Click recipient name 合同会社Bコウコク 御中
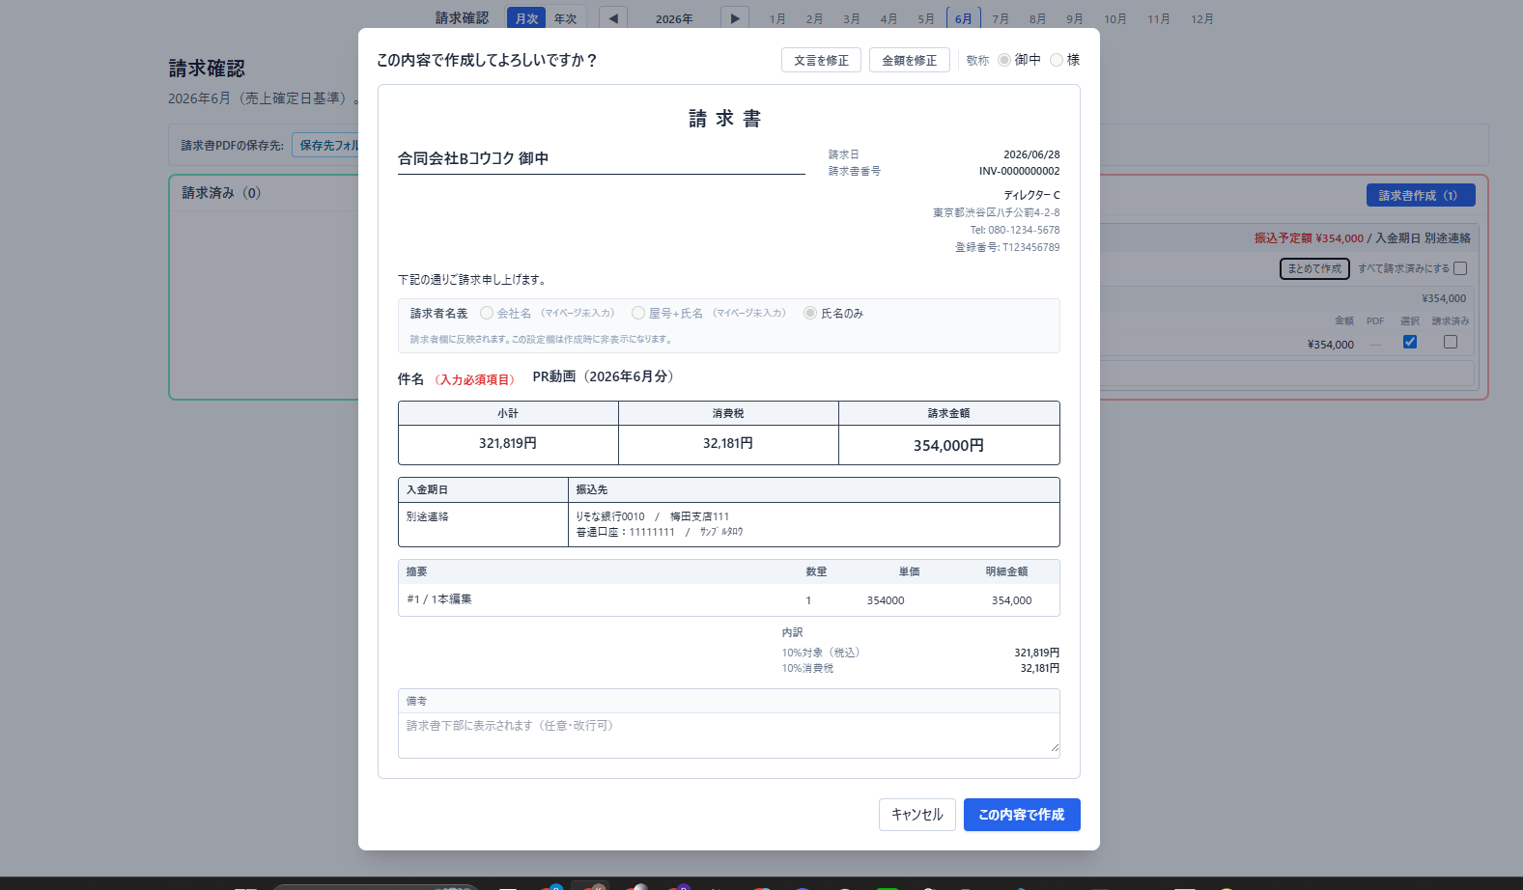The image size is (1523, 890). coord(473,158)
